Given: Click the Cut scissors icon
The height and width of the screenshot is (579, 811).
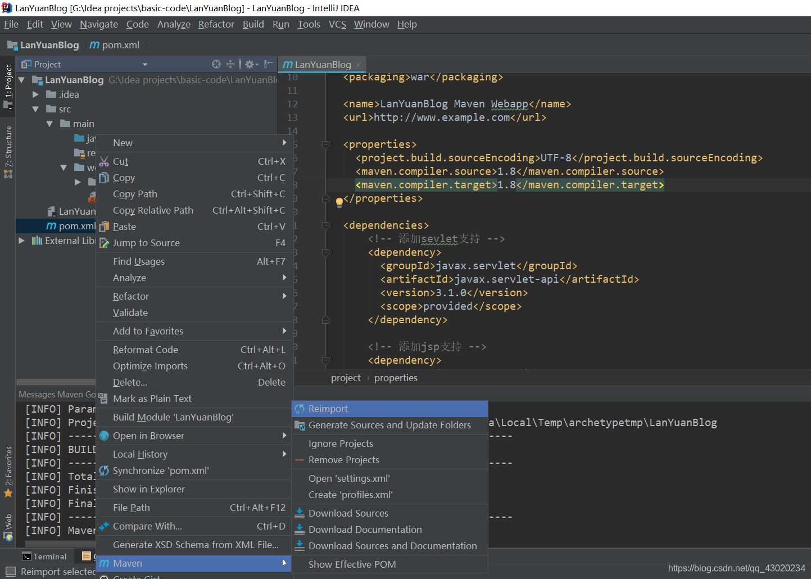Looking at the screenshot, I should point(104,162).
